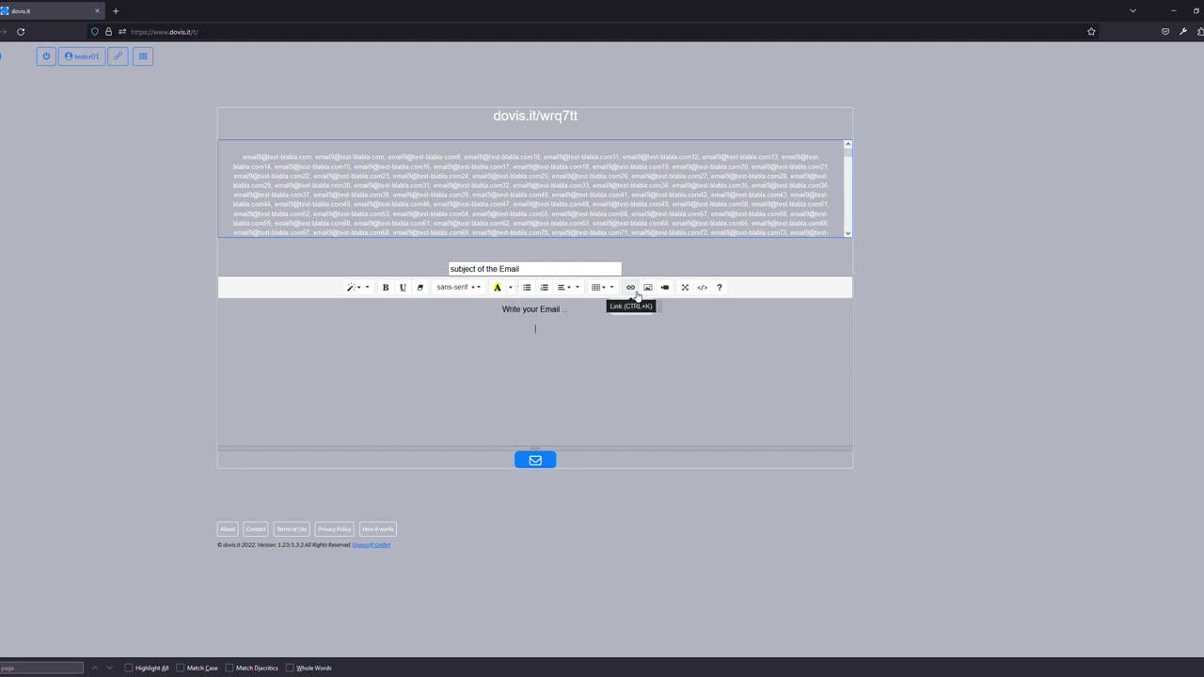Click the insert video icon

coord(665,288)
